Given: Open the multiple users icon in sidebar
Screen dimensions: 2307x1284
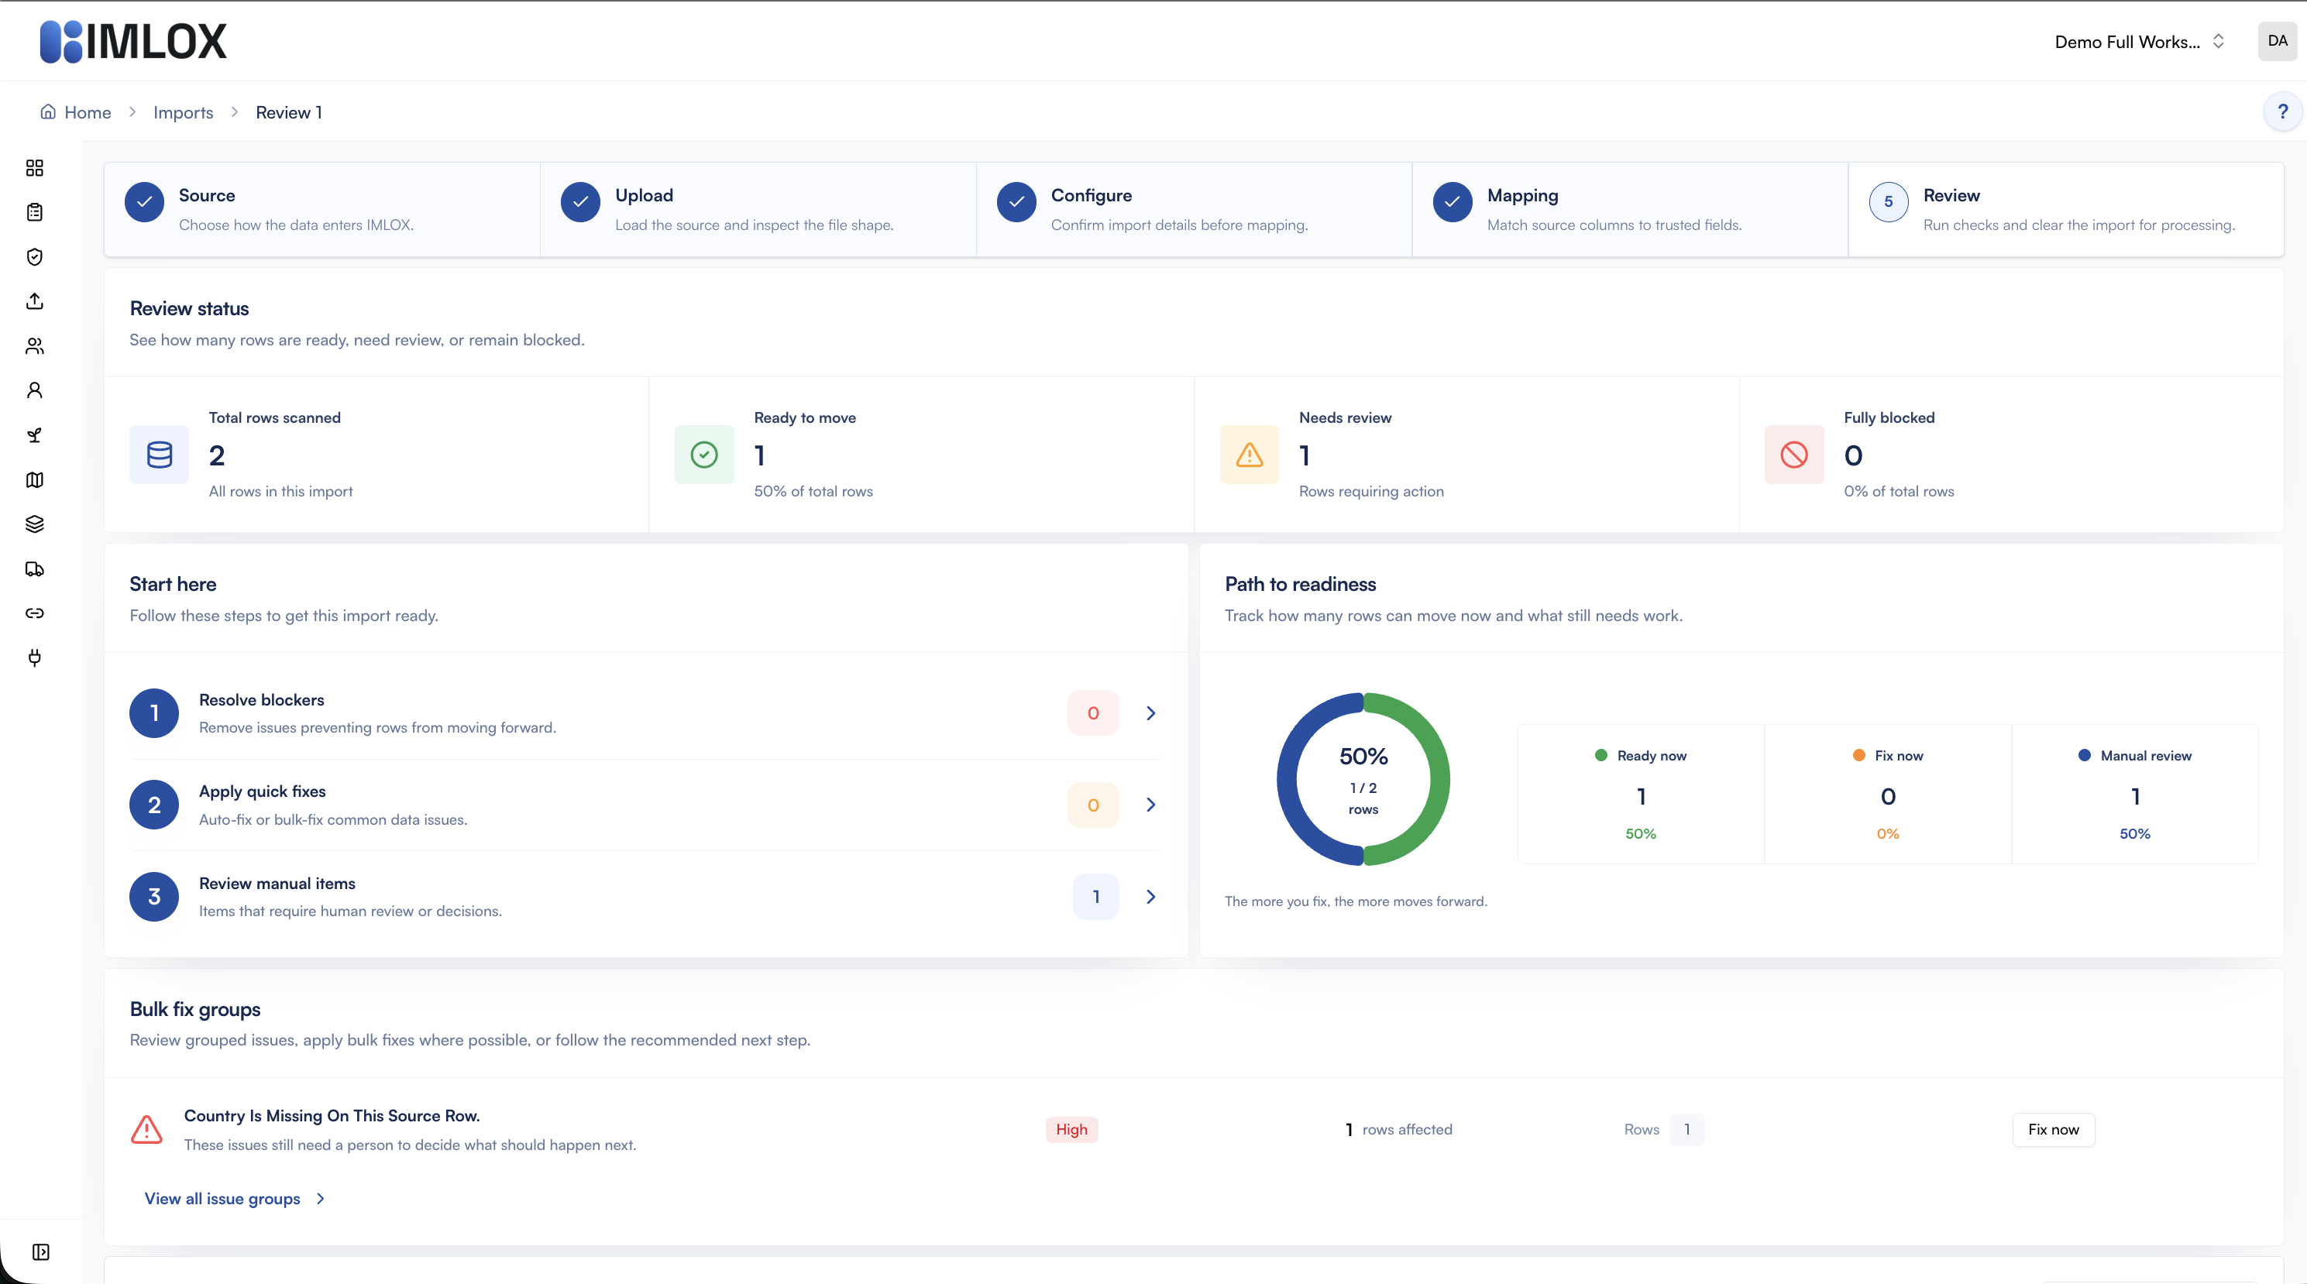Looking at the screenshot, I should tap(34, 345).
